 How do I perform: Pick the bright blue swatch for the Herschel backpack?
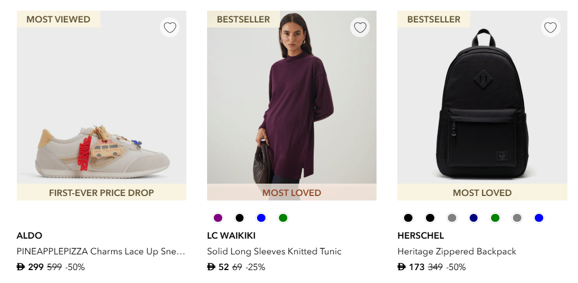coord(539,218)
